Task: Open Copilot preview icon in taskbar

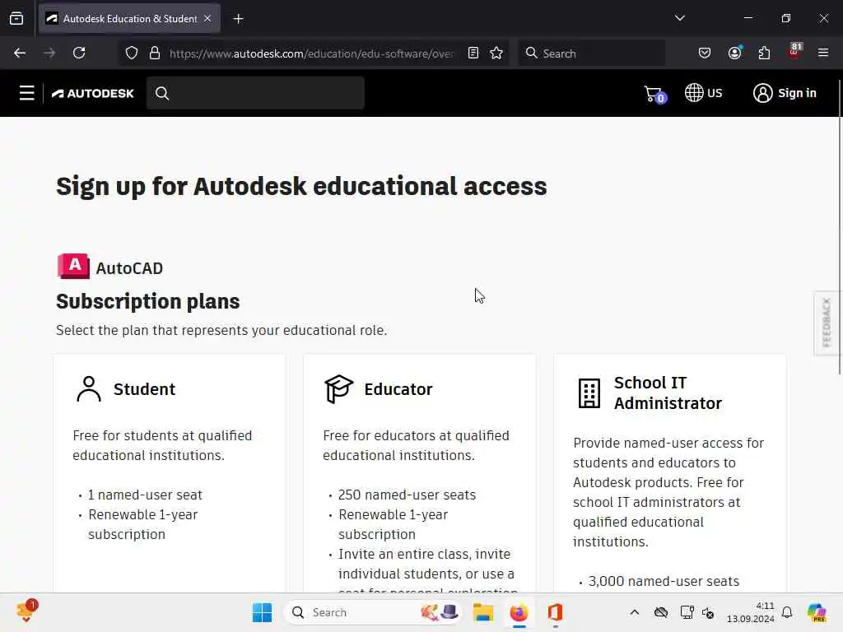Action: (817, 612)
